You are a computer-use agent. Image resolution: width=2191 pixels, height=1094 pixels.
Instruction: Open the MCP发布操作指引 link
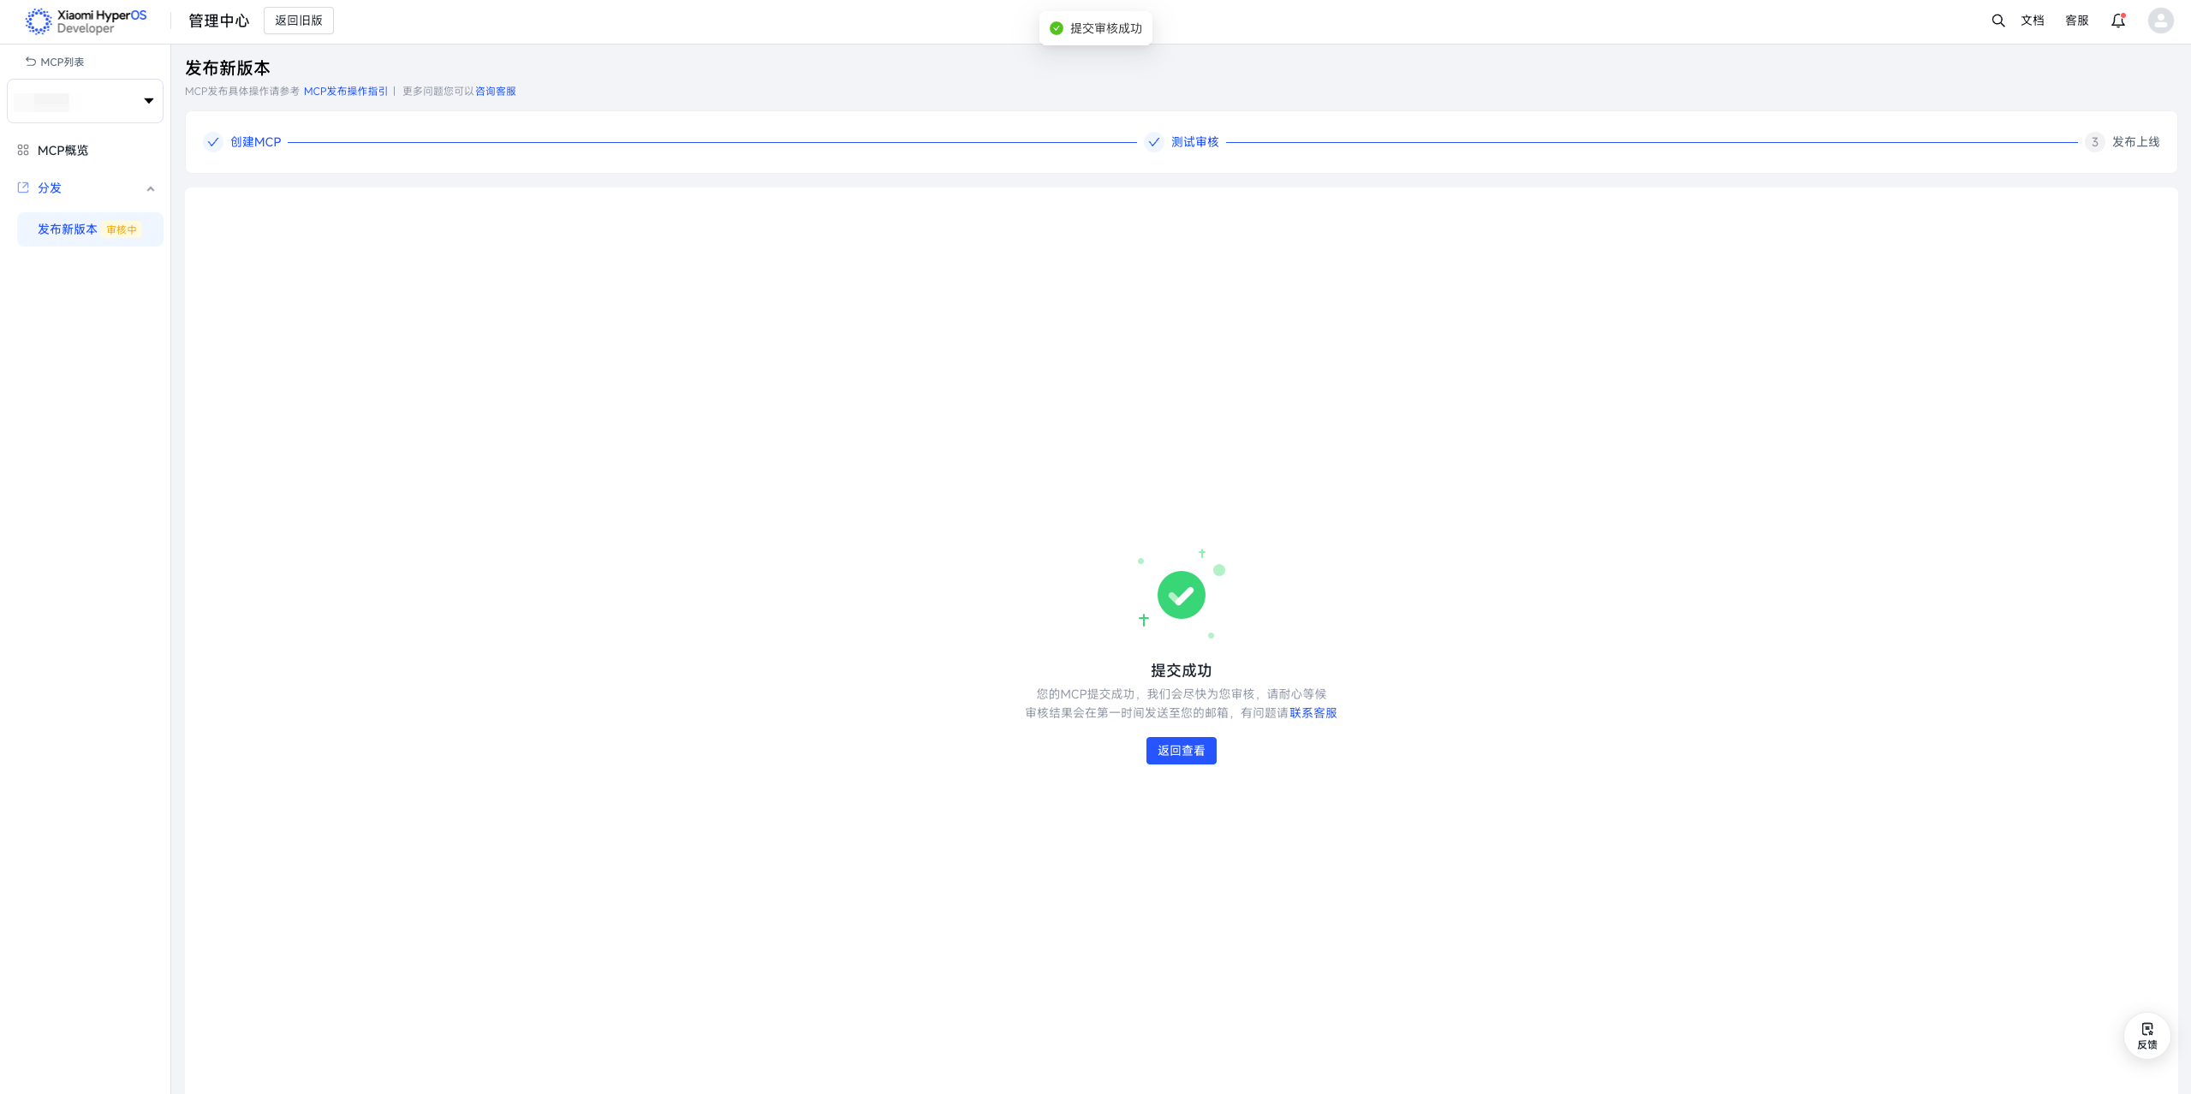pos(346,92)
